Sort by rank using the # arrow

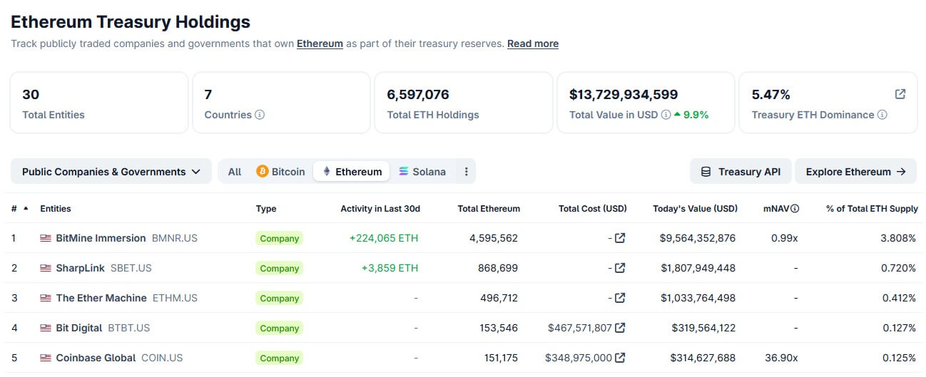26,209
